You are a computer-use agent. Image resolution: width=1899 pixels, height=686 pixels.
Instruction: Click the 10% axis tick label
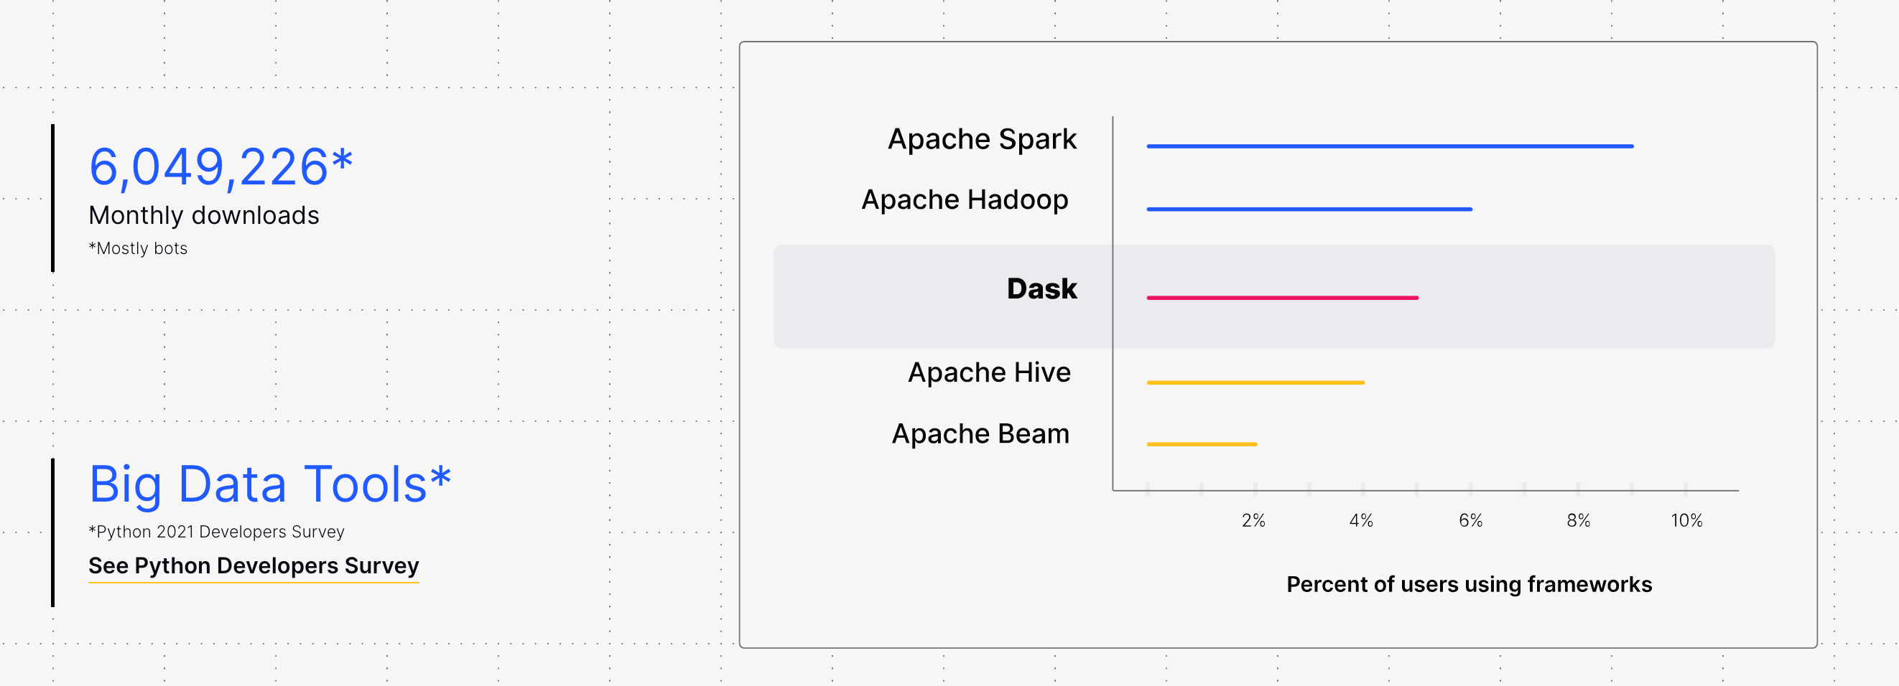click(1686, 520)
